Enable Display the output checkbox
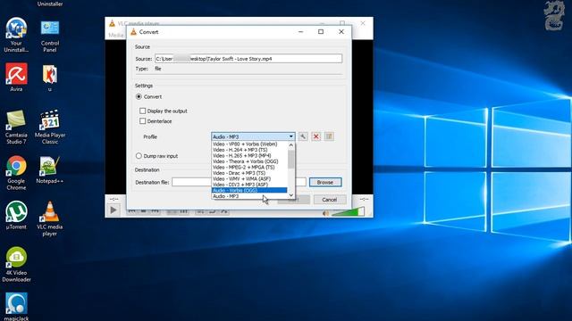This screenshot has width=572, height=321. pyautogui.click(x=143, y=111)
